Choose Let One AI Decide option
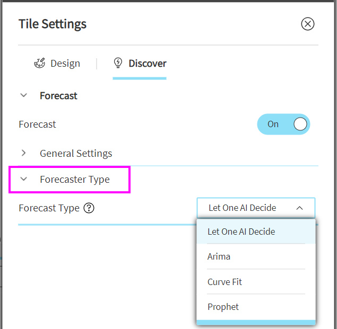Screen dimensions: 337x329 [241, 232]
